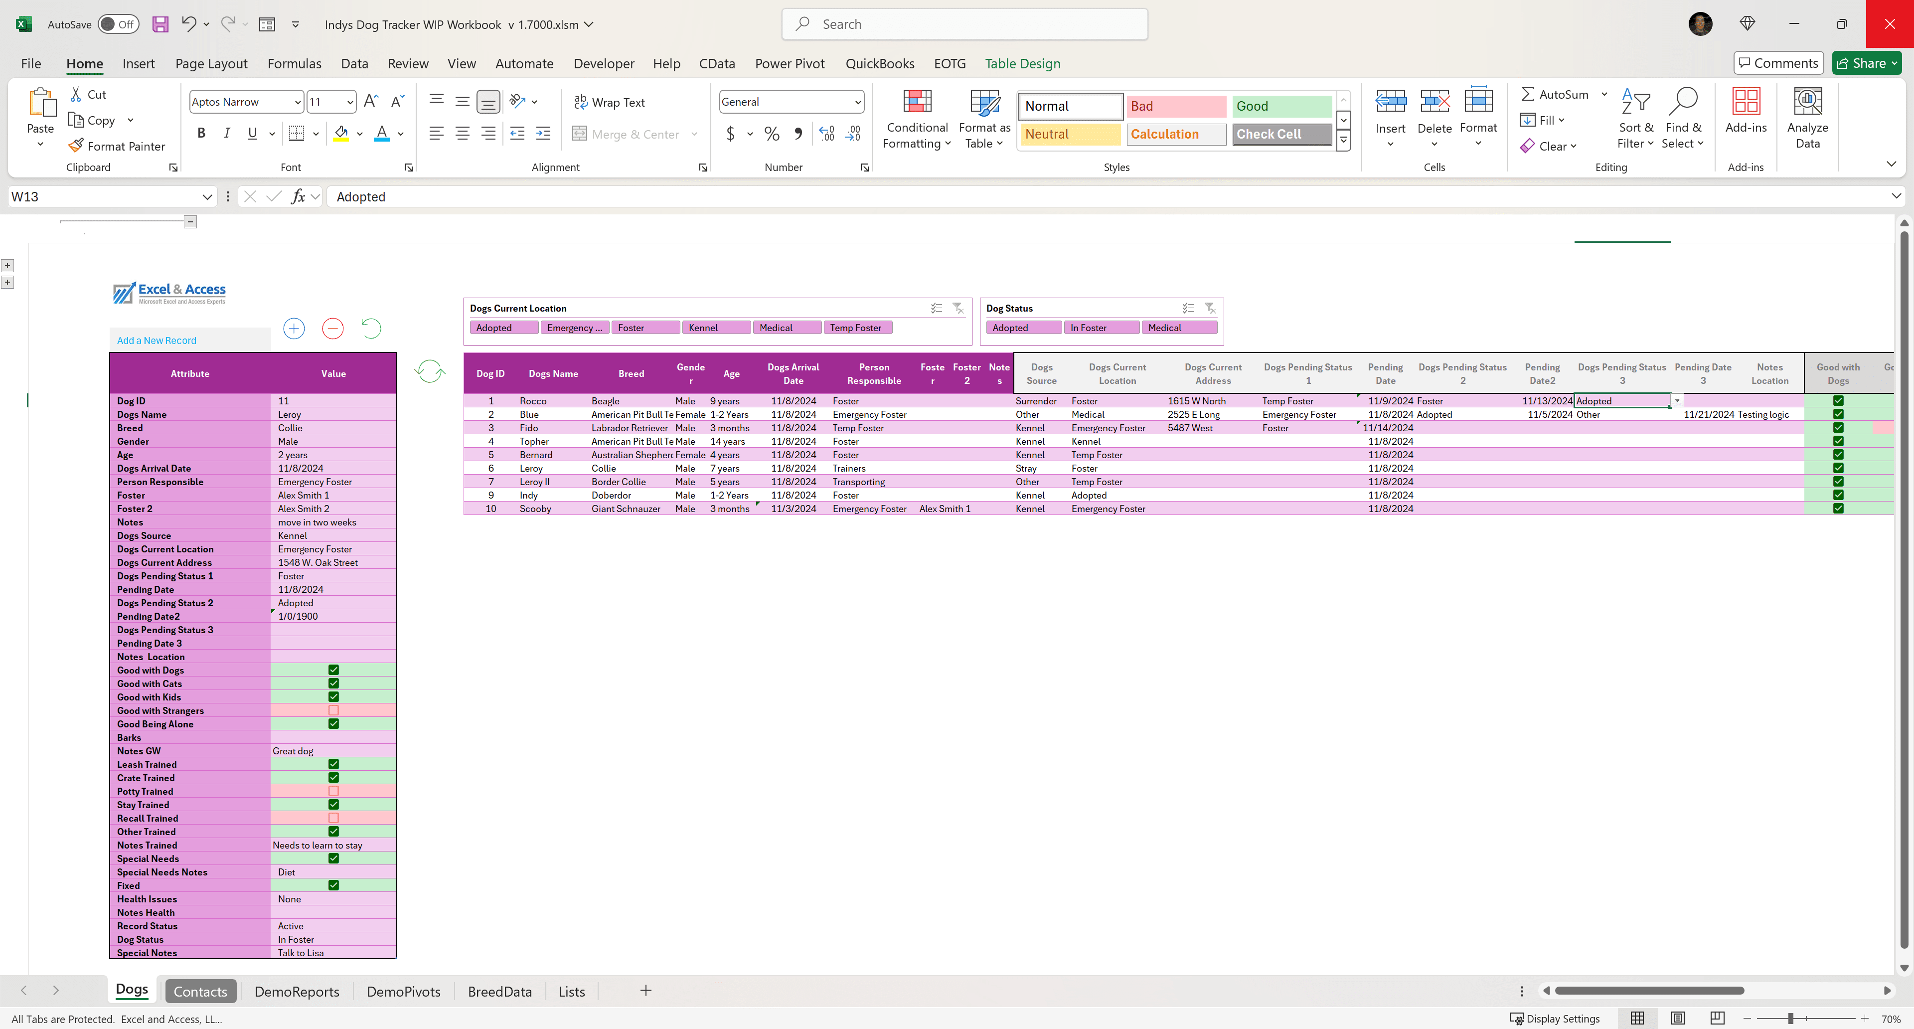Toggle Good with Strangers checkbox
Image resolution: width=1914 pixels, height=1029 pixels.
[333, 710]
